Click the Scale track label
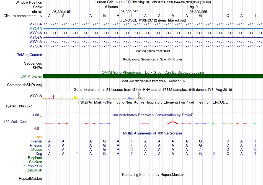This screenshot has width=263, height=185. pos(37,7)
